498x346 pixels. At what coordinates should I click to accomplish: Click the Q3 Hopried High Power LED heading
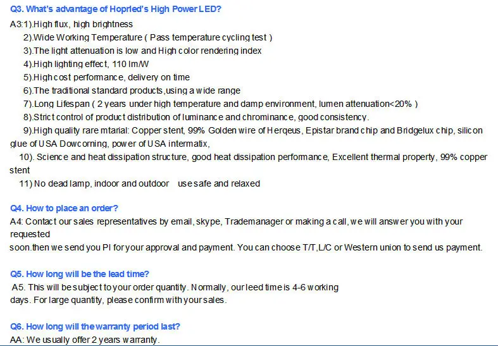tap(116, 9)
